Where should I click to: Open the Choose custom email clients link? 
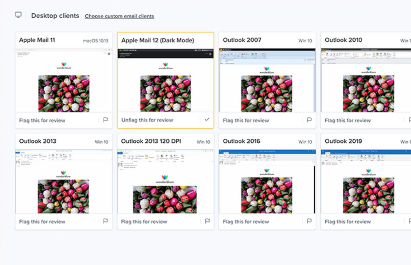click(x=120, y=16)
